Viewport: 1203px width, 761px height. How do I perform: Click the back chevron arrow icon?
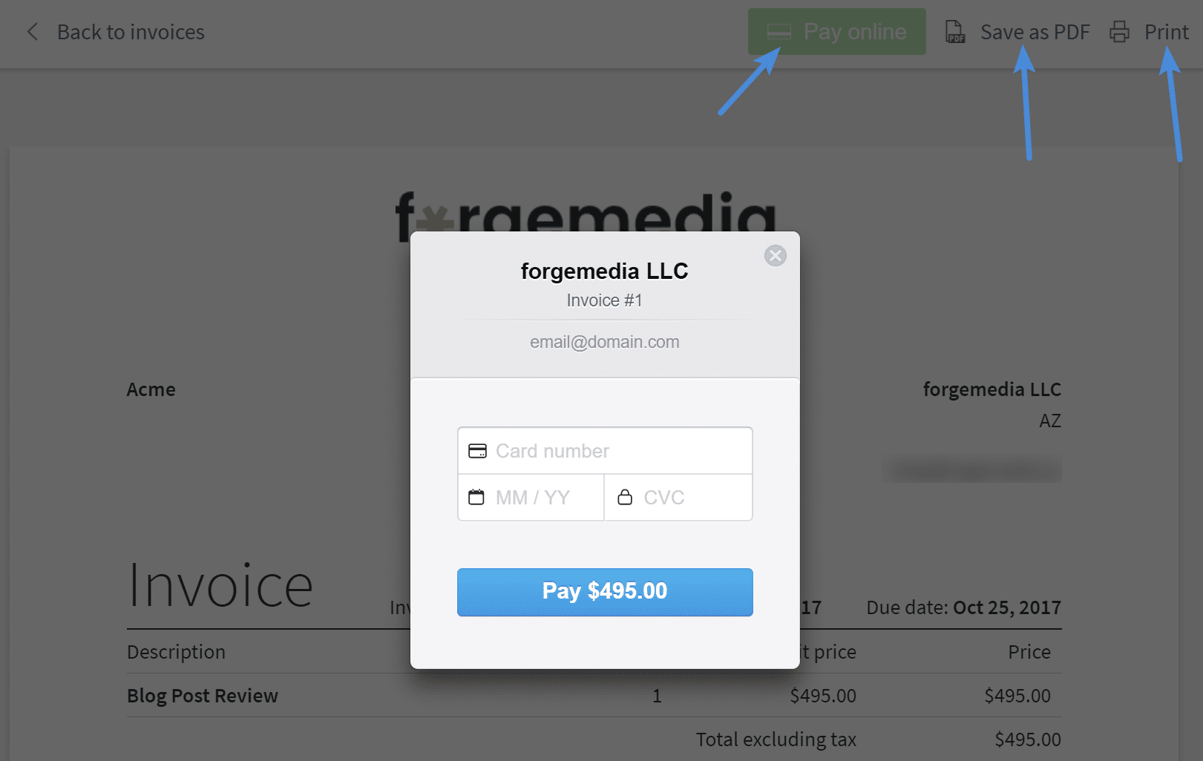click(x=32, y=32)
